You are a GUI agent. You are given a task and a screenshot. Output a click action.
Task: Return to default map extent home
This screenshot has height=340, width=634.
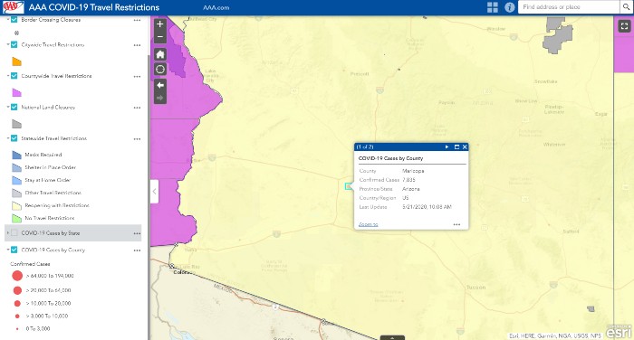click(160, 54)
